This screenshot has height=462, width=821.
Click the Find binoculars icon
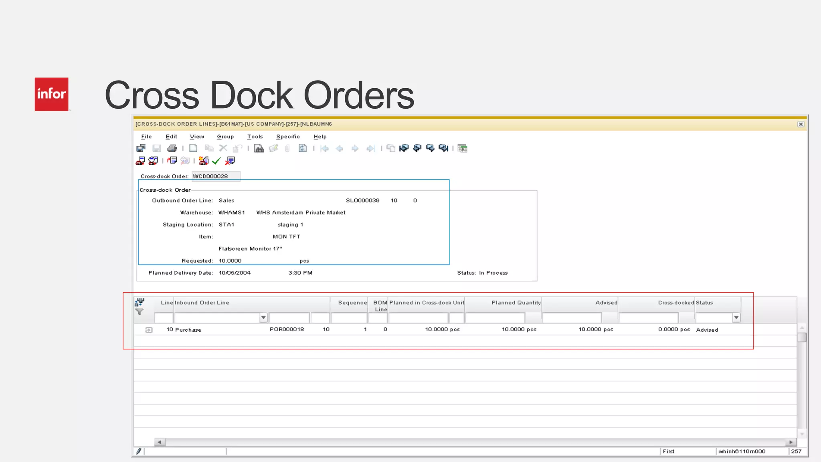259,148
